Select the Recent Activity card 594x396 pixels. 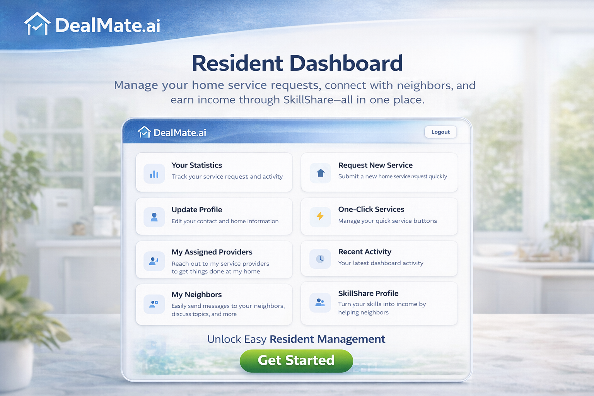pos(379,258)
